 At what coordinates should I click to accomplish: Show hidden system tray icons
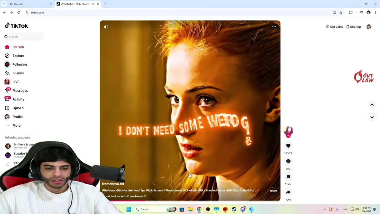[x=324, y=209]
